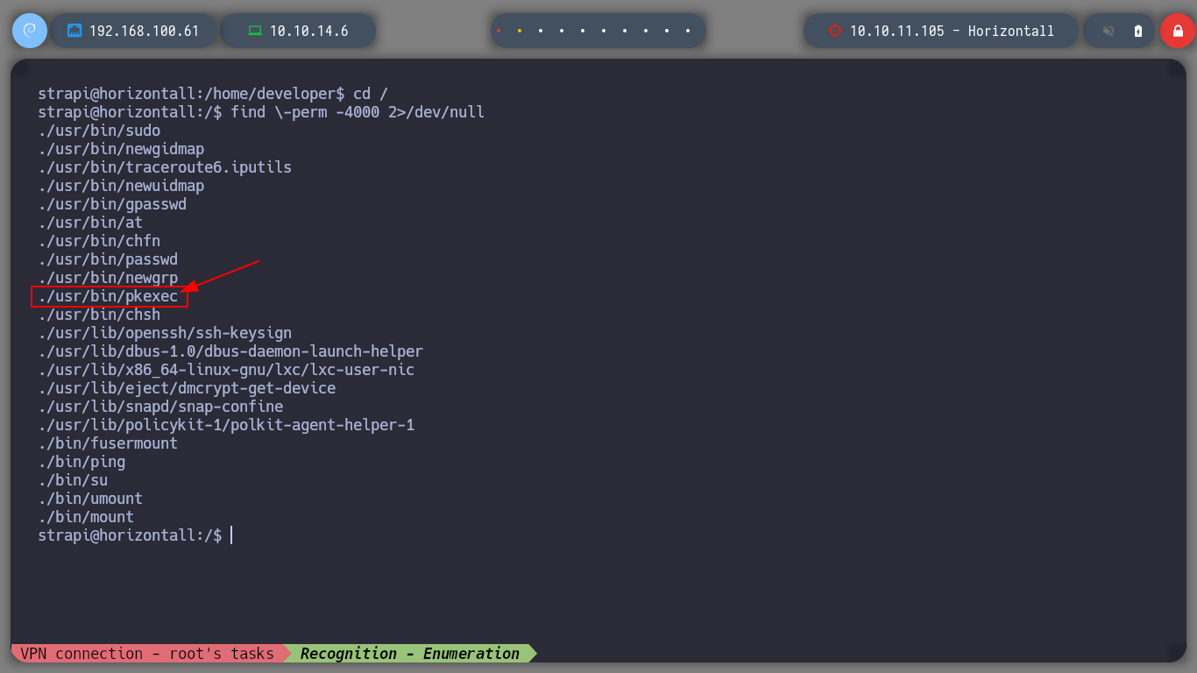Viewport: 1197px width, 673px height.
Task: Click the red lock screen button
Action: (x=1178, y=31)
